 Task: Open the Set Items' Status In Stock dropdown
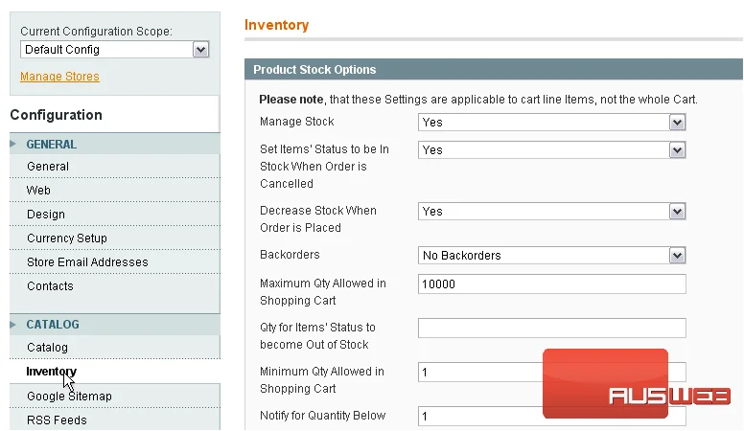point(552,150)
